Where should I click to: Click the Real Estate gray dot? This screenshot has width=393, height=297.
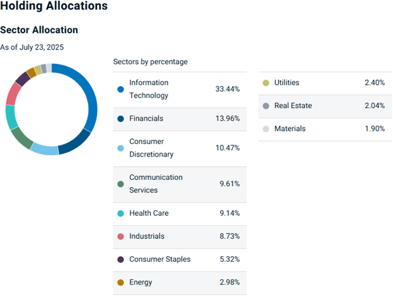click(266, 106)
